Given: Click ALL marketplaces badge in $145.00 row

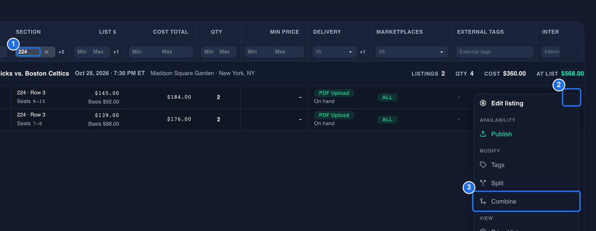Looking at the screenshot, I should coord(387,97).
